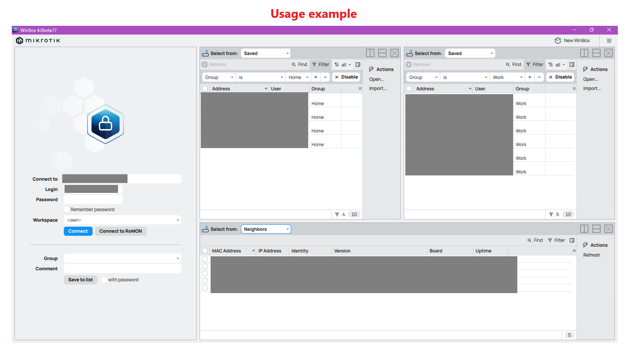This screenshot has width=630, height=355.
Task: Check select-all box in Work panel header
Action: coord(409,88)
